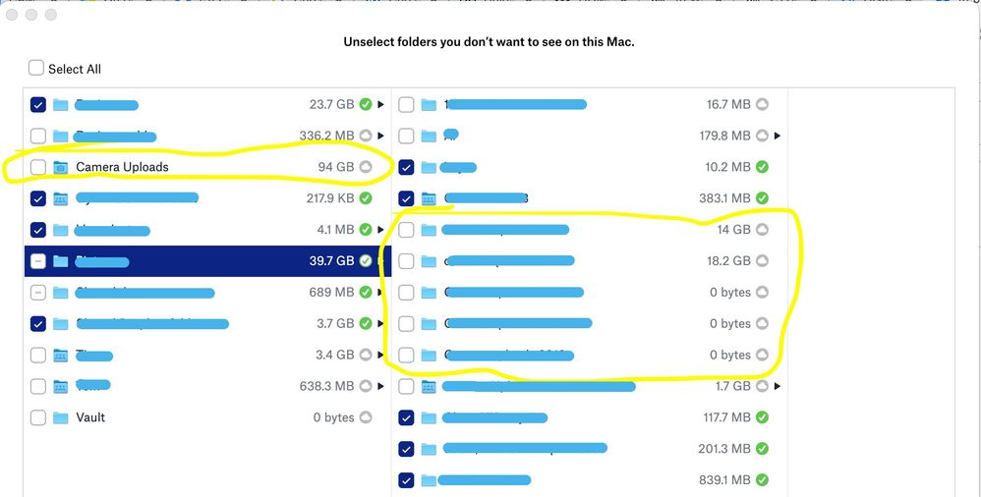The height and width of the screenshot is (497, 981).
Task: Click the Vault folder icon
Action: coord(61,417)
